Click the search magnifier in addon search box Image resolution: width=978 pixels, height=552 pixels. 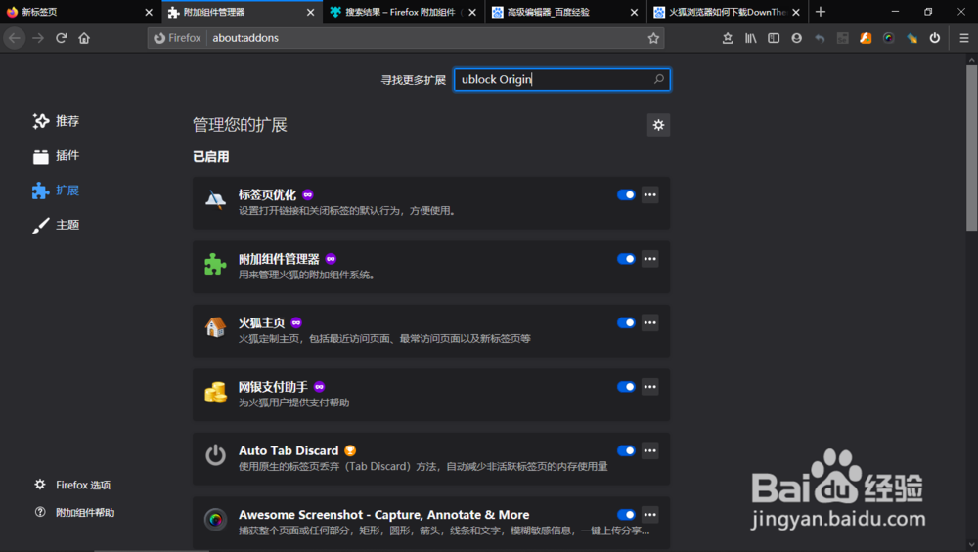pyautogui.click(x=658, y=79)
